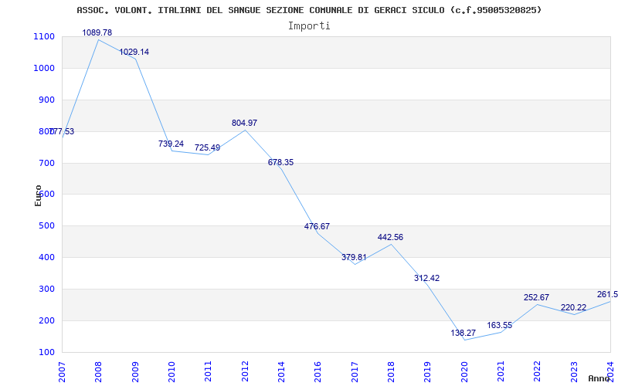Click x-axis year 2014
Image resolution: width=618 pixels, height=386 pixels.
[281, 371]
